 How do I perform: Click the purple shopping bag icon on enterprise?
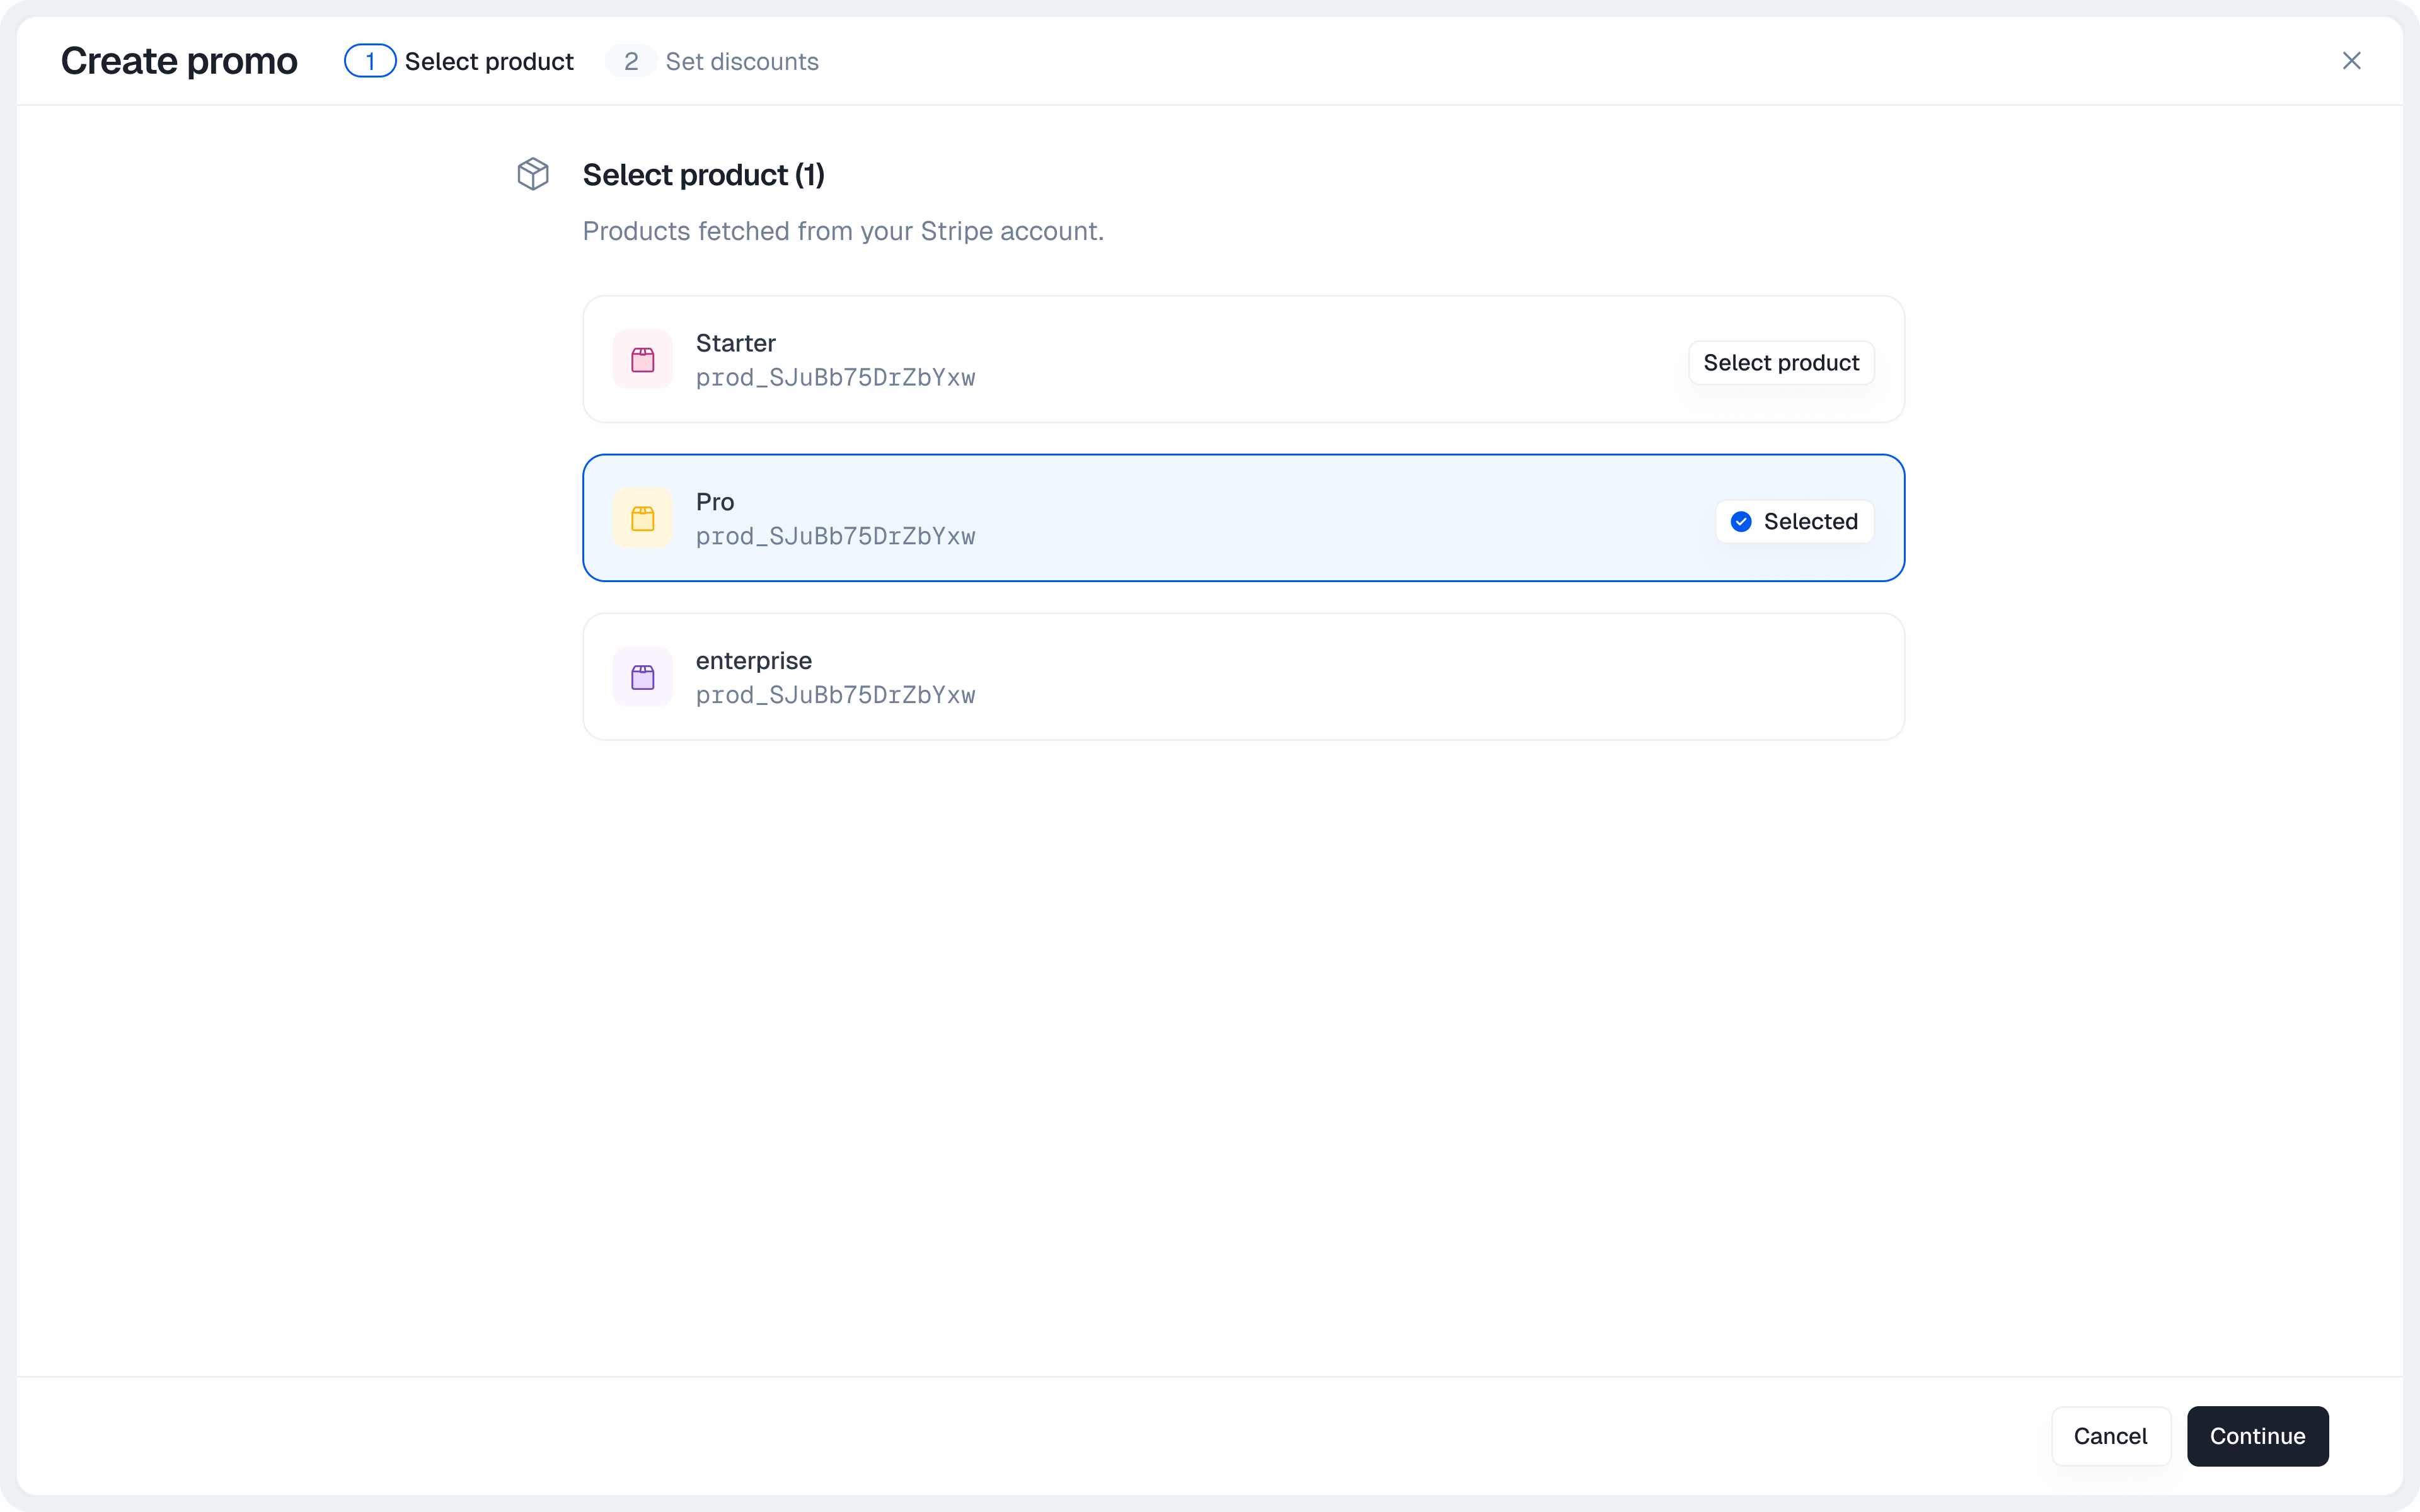click(642, 676)
